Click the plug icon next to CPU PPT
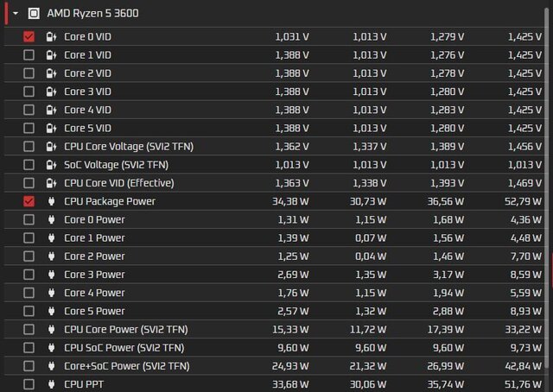The image size is (553, 392). coord(51,384)
